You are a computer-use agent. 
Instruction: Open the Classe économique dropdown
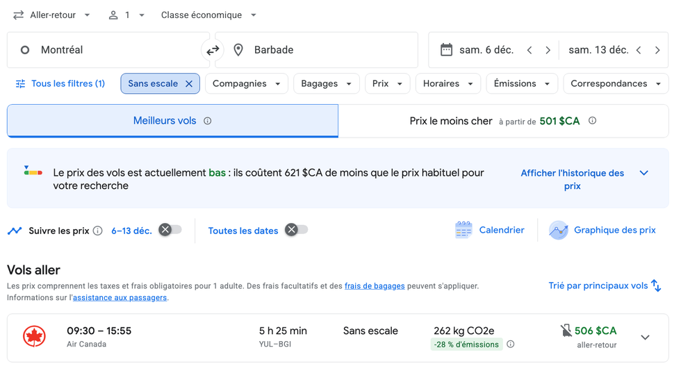tap(208, 15)
